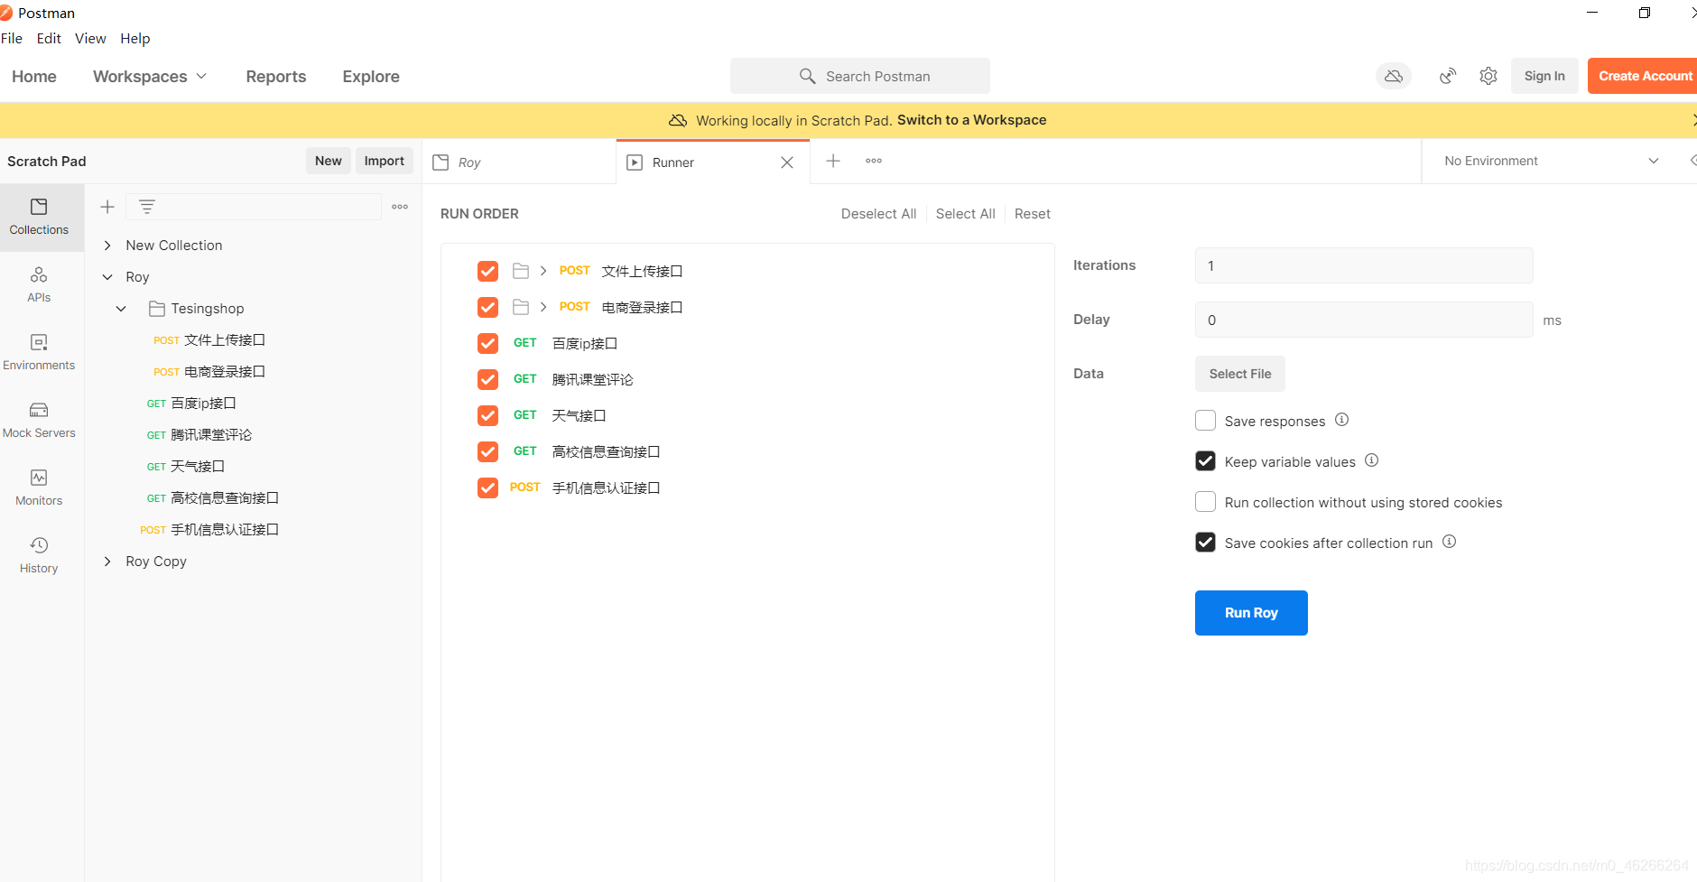Collapse the Roy collection
This screenshot has height=882, width=1697.
pyautogui.click(x=107, y=277)
